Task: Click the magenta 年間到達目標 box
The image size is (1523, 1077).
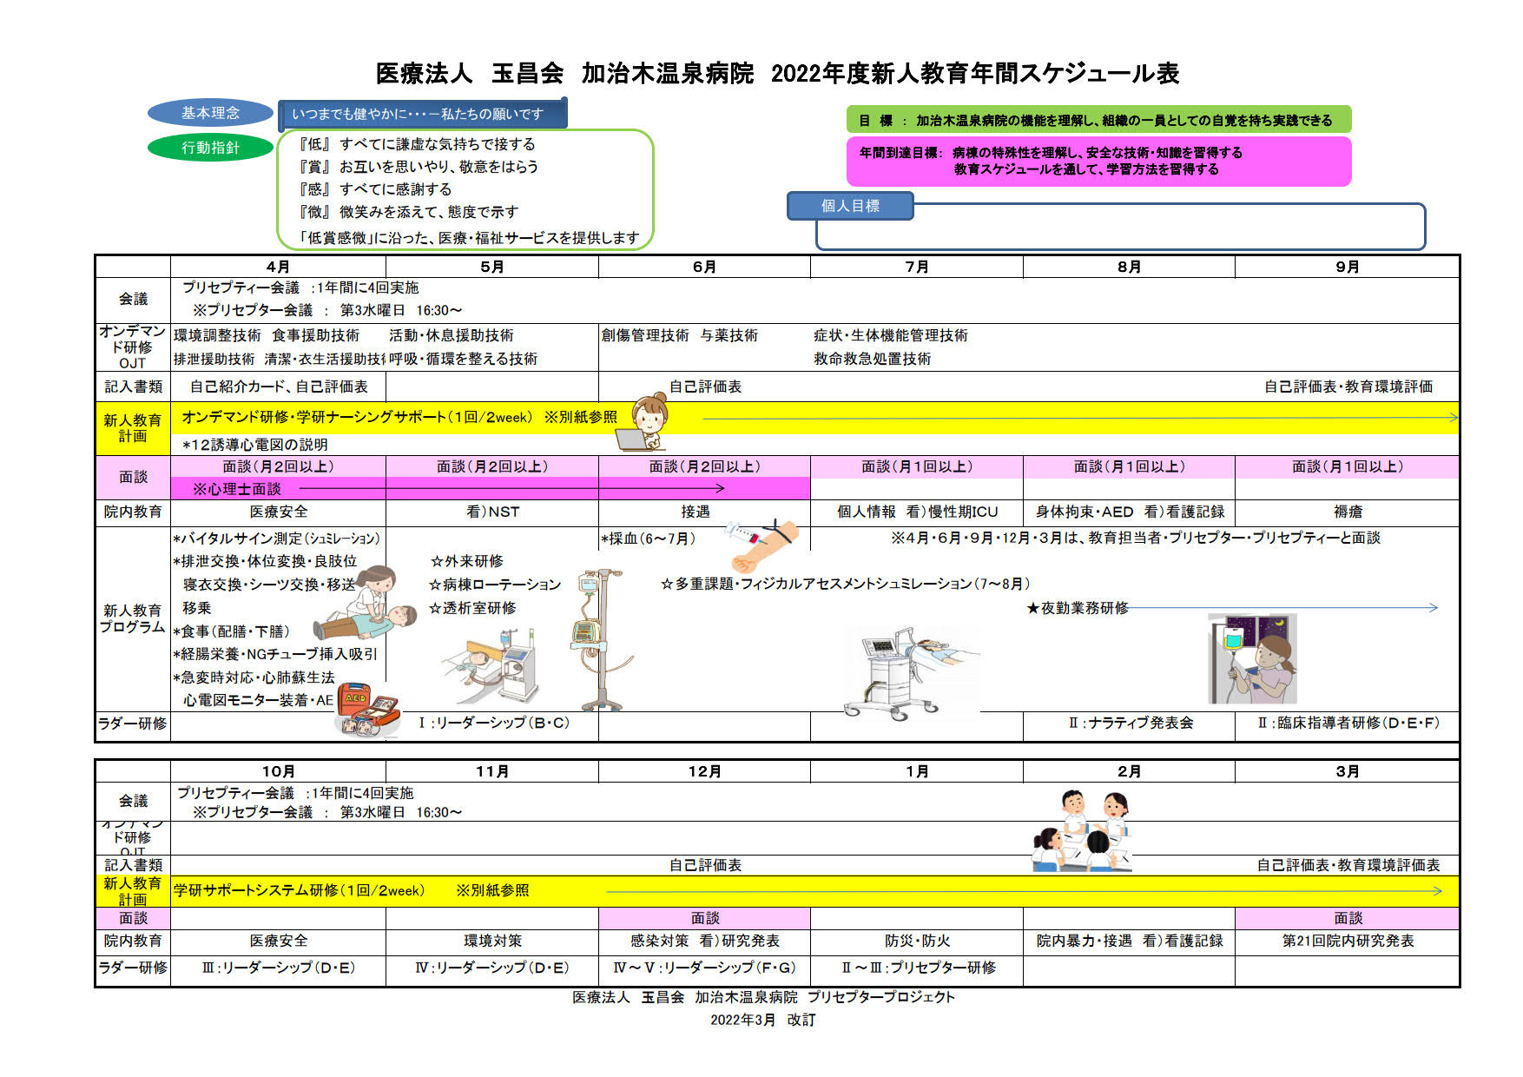Action: click(x=1098, y=161)
